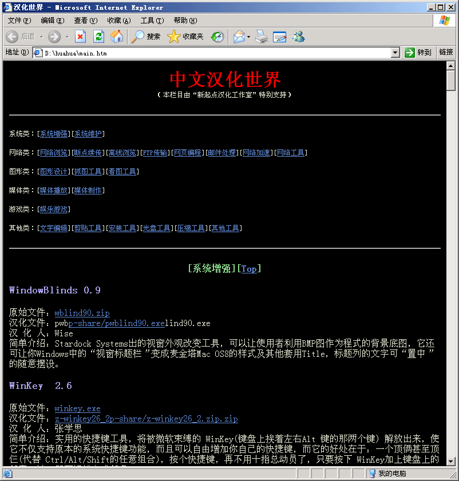Download the pwblind90.exe localized file

pos(117,323)
